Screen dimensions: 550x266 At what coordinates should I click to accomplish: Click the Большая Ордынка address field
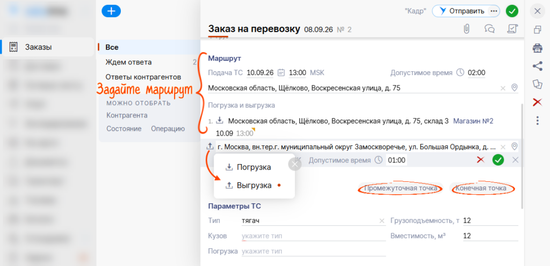tap(357, 146)
